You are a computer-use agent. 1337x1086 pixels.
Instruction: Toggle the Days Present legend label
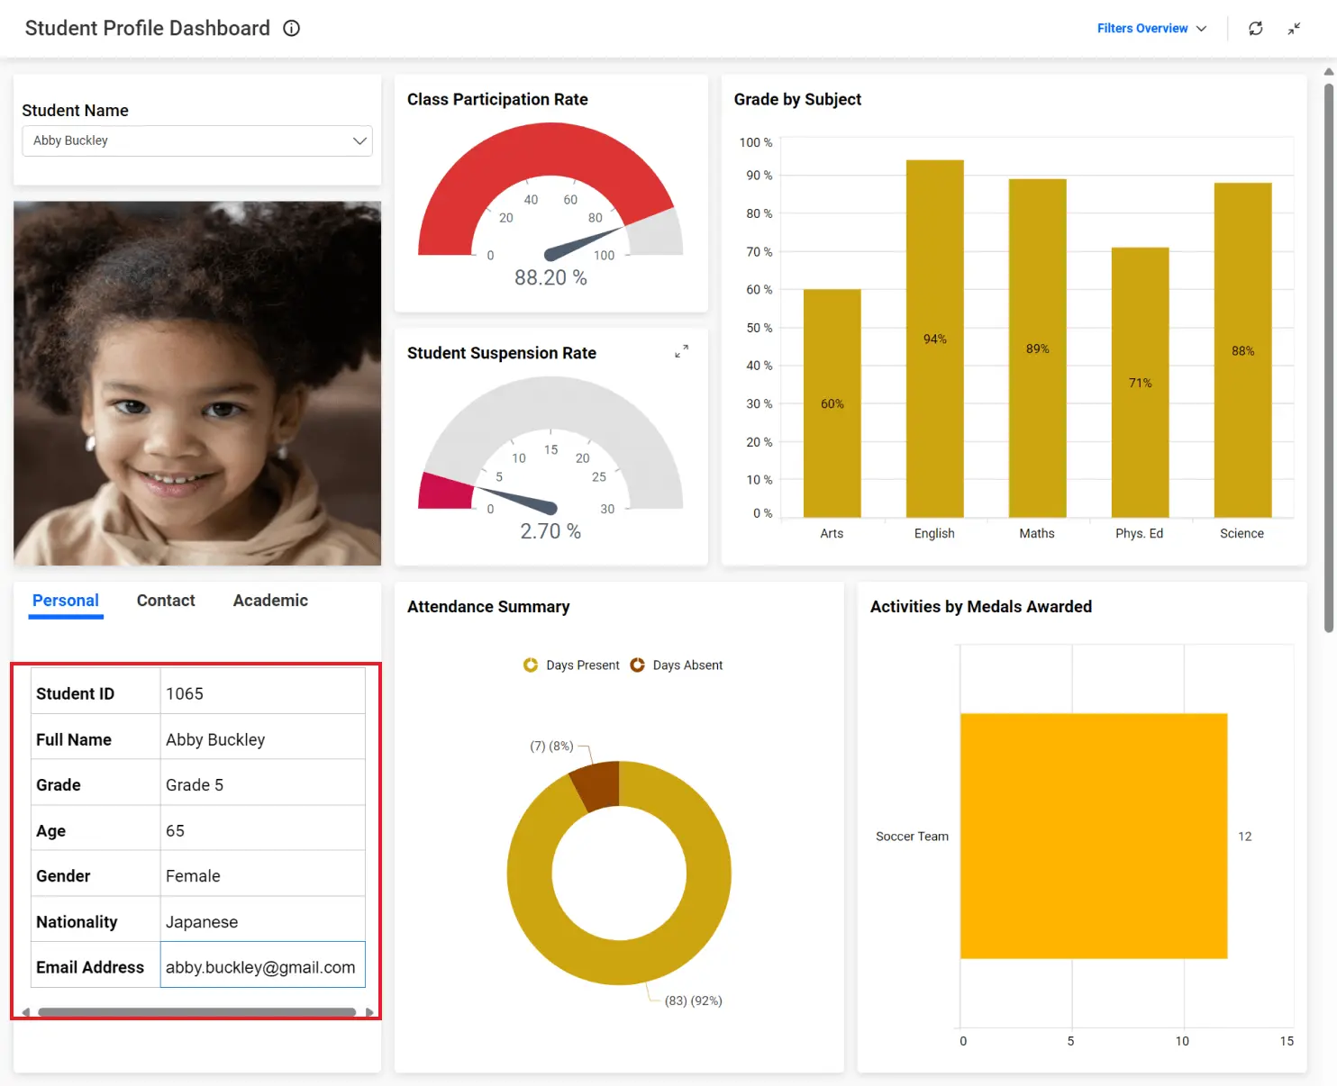pos(582,665)
